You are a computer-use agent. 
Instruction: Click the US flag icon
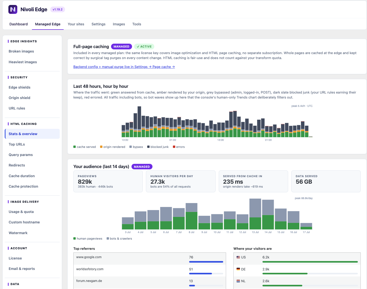[238, 257]
